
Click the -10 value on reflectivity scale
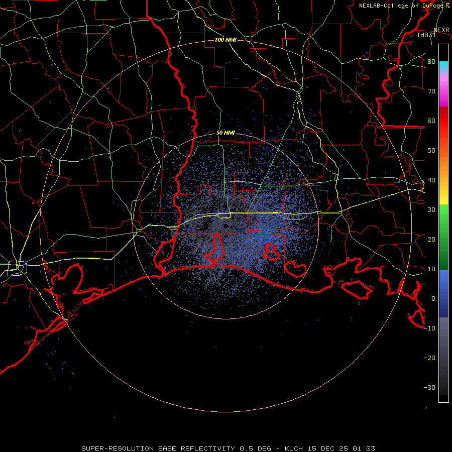click(429, 328)
